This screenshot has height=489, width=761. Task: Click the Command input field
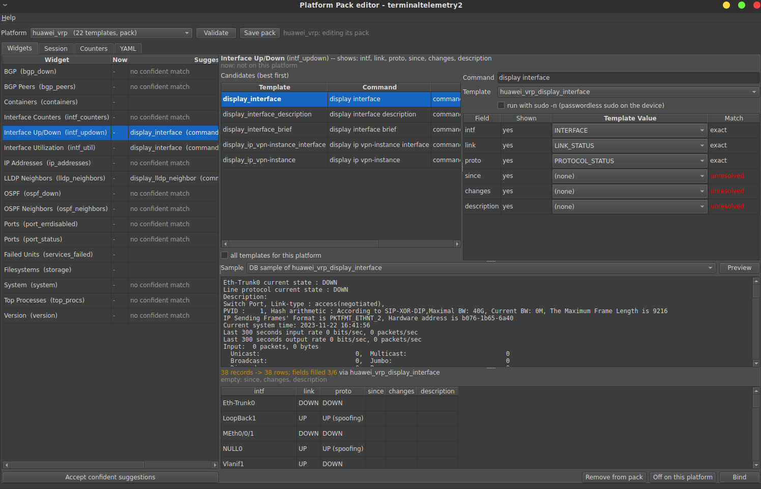pos(628,78)
